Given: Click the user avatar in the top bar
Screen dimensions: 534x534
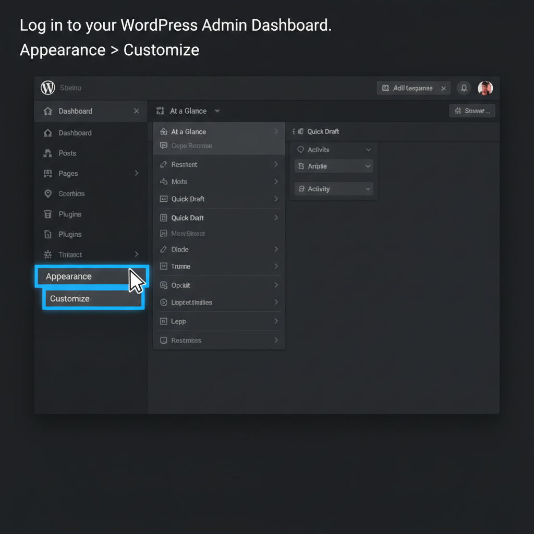Looking at the screenshot, I should tap(486, 88).
